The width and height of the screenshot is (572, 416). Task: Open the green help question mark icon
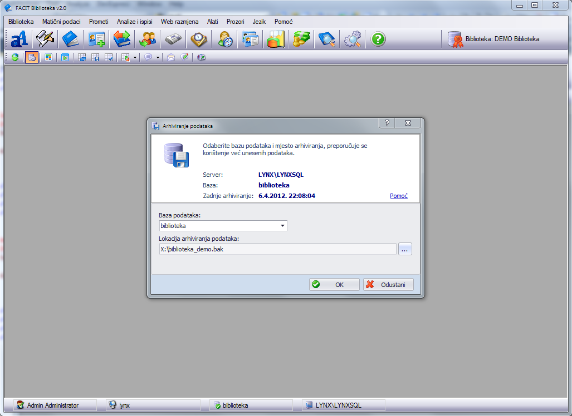tap(378, 39)
